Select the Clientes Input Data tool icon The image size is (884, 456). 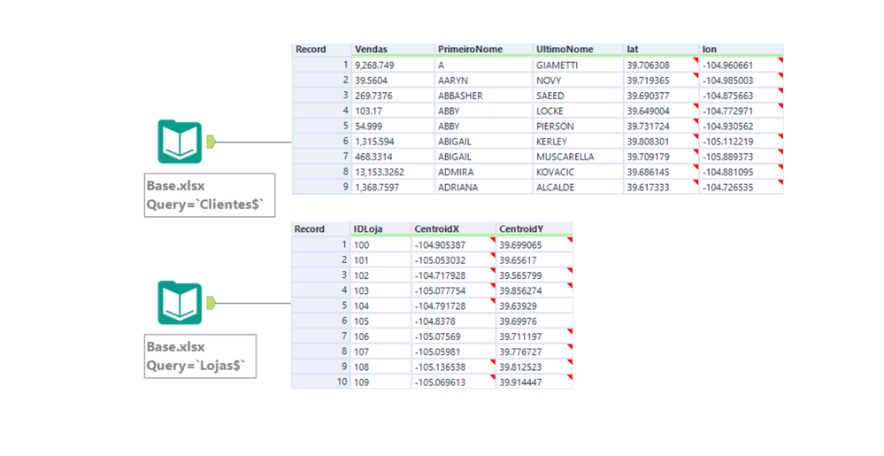click(180, 142)
